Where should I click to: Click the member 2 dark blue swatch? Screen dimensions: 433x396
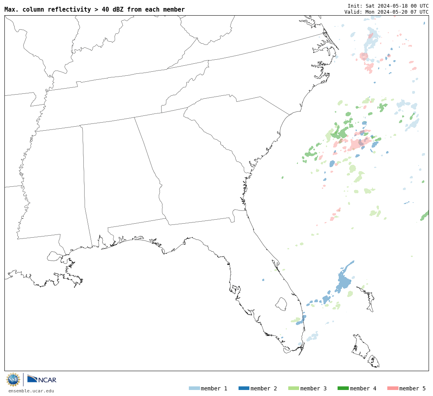pyautogui.click(x=244, y=388)
